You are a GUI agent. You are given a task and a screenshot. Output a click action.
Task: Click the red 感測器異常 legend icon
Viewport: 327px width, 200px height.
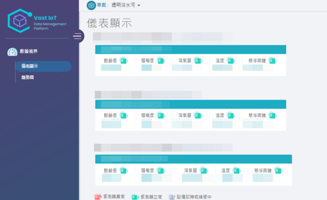[98, 197]
